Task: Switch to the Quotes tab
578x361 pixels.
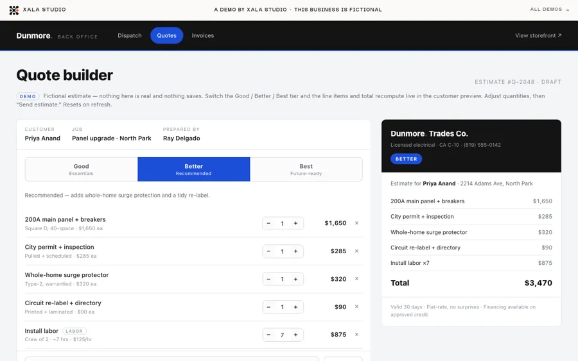Action: (166, 35)
